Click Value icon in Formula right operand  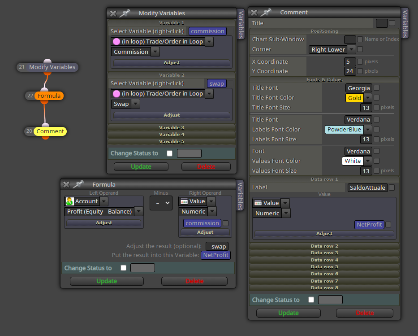(184, 201)
